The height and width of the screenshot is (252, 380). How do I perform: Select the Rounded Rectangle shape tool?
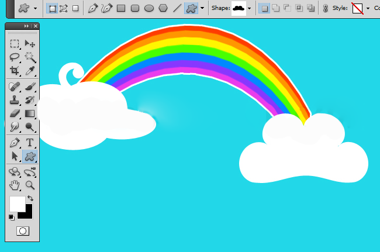135,9
